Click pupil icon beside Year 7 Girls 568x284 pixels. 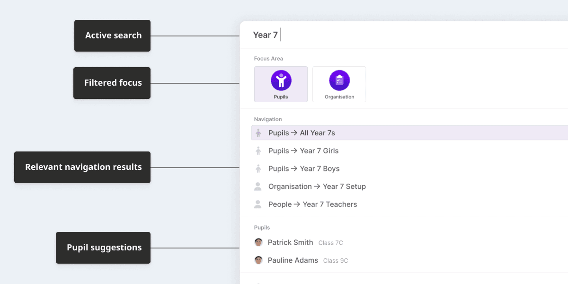pyautogui.click(x=258, y=151)
